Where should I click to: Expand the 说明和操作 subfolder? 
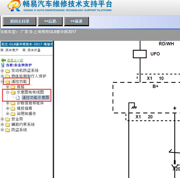click(7, 114)
